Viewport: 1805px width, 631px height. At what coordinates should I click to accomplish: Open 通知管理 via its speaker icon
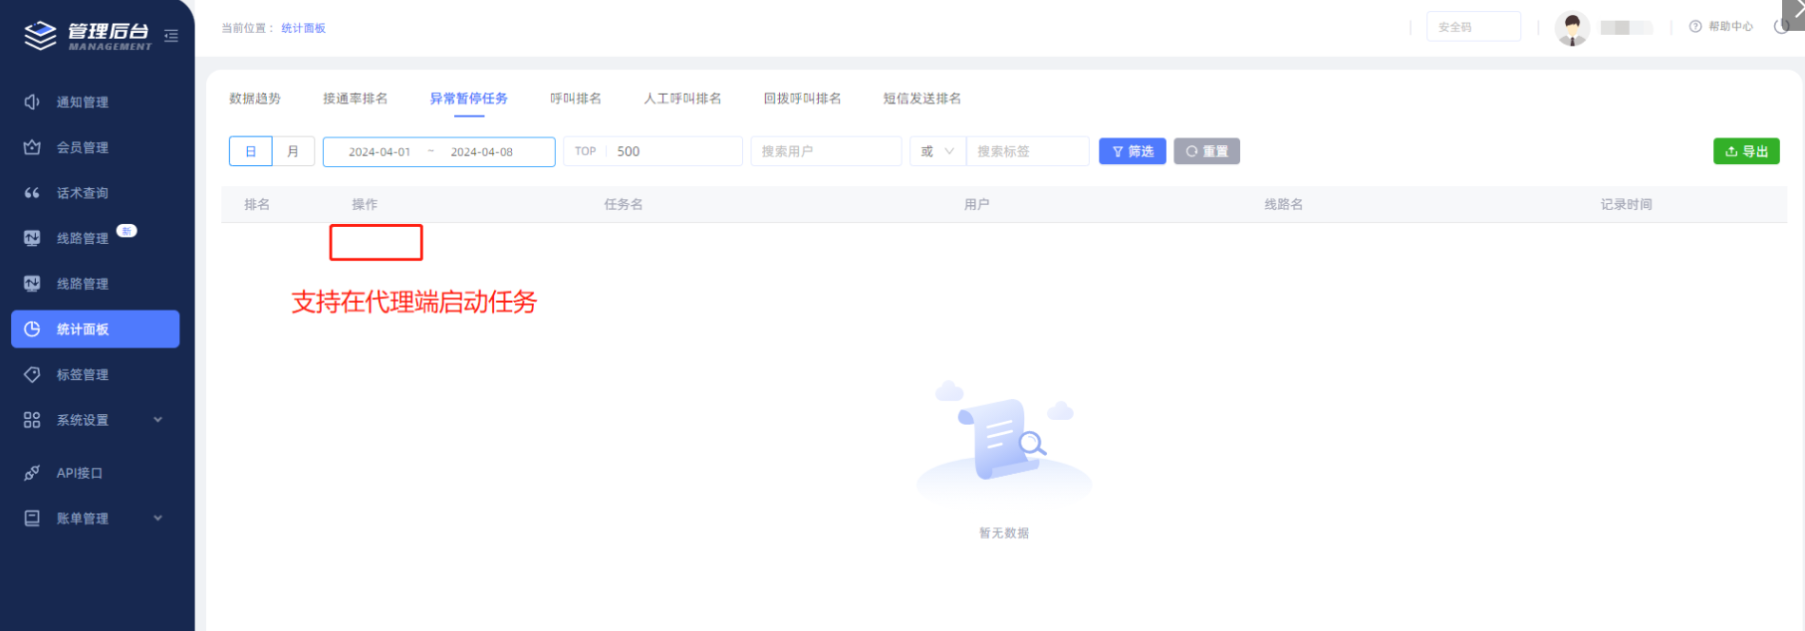pyautogui.click(x=32, y=102)
